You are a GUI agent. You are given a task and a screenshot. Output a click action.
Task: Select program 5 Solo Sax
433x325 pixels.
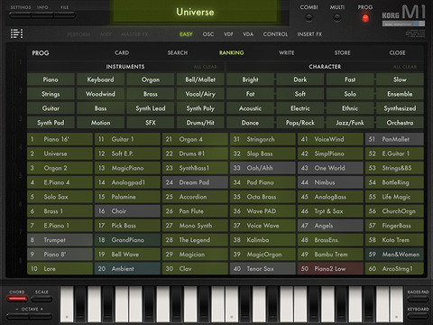(60, 197)
